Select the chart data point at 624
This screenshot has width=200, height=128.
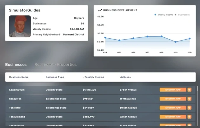point(105,38)
